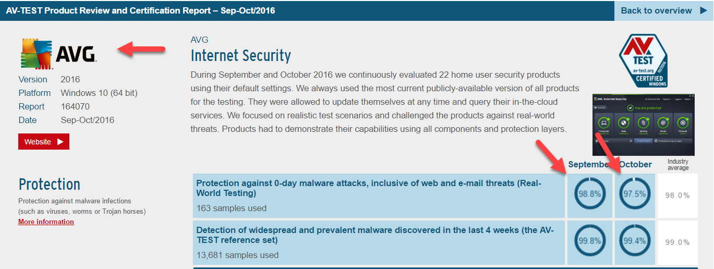Click the Protection section heading

[50, 184]
